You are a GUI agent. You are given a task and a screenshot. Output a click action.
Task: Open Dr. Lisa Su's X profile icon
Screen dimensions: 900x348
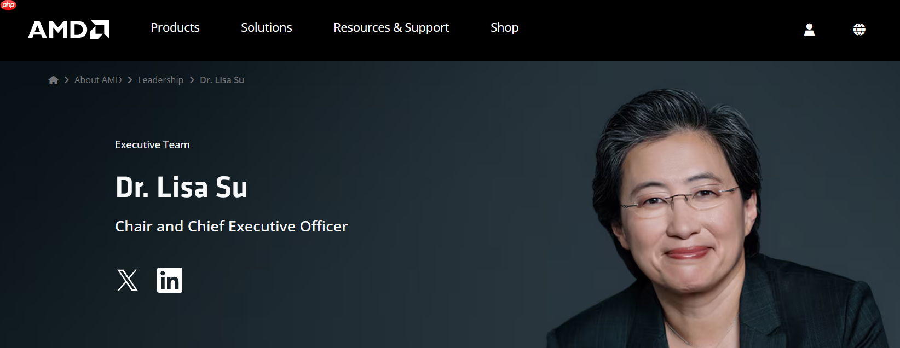(x=128, y=280)
